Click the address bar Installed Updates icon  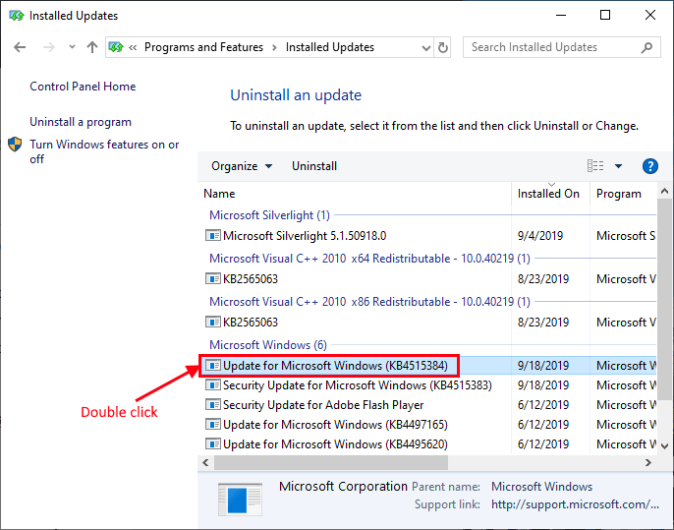(x=116, y=47)
